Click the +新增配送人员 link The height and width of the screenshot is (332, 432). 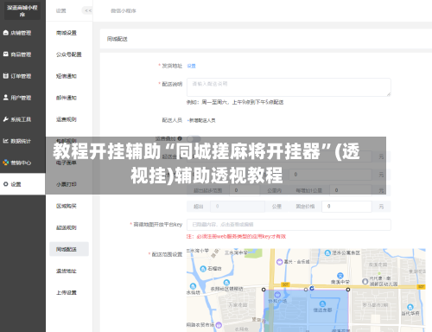[x=201, y=120]
